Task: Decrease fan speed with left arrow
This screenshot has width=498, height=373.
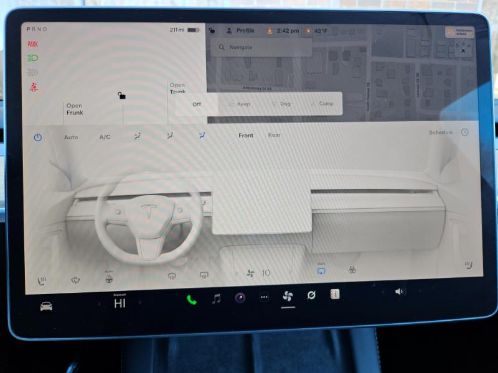Action: (x=237, y=273)
